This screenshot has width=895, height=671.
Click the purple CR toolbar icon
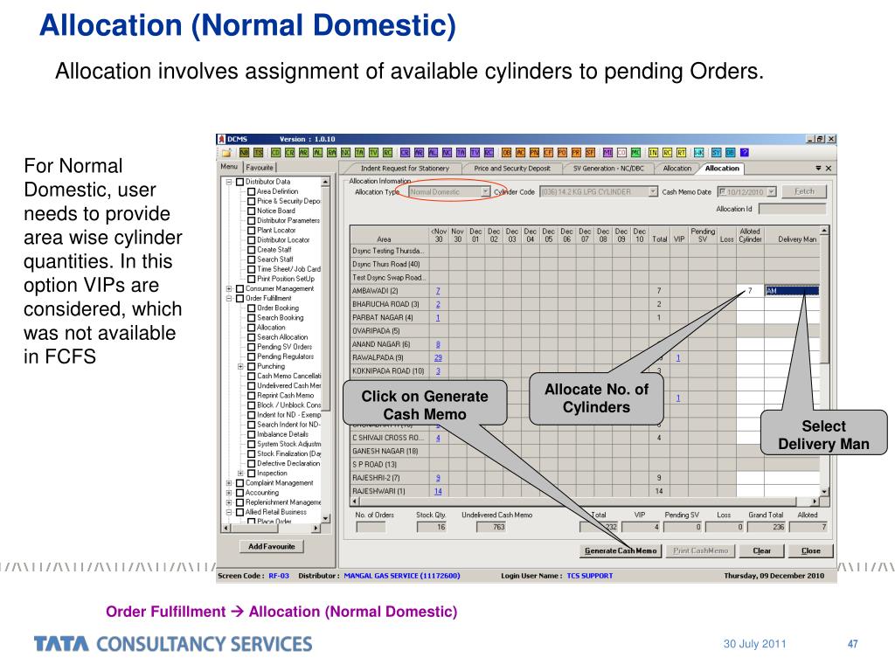[x=406, y=152]
